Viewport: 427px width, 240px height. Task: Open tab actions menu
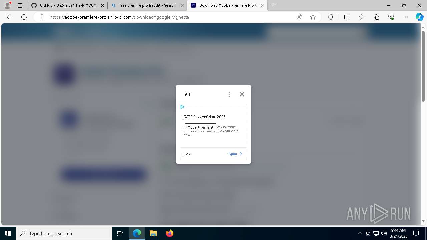point(20,5)
